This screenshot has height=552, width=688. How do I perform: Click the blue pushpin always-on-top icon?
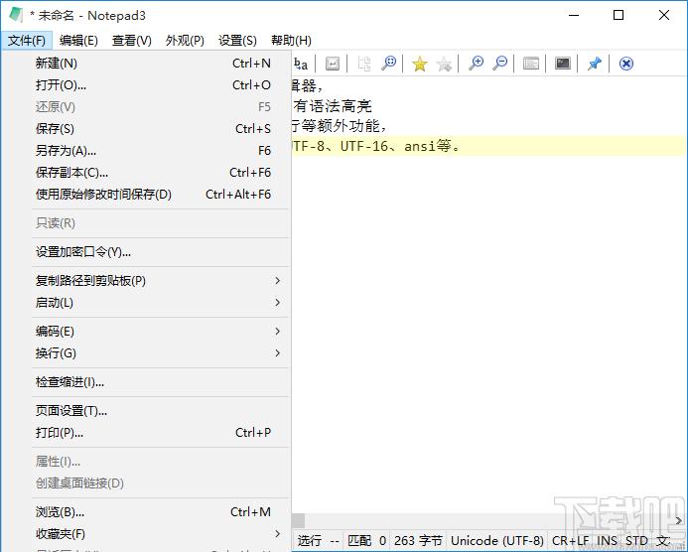595,64
